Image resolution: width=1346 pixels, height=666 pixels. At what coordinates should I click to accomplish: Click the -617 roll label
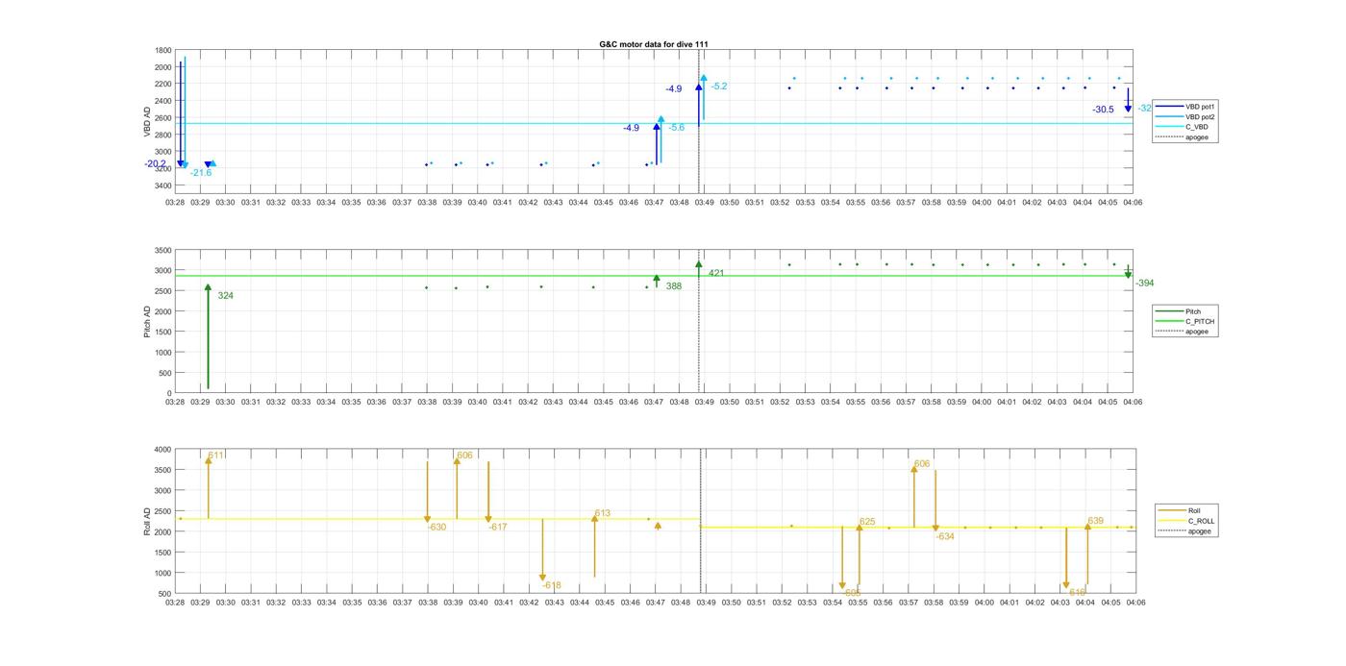pos(497,527)
